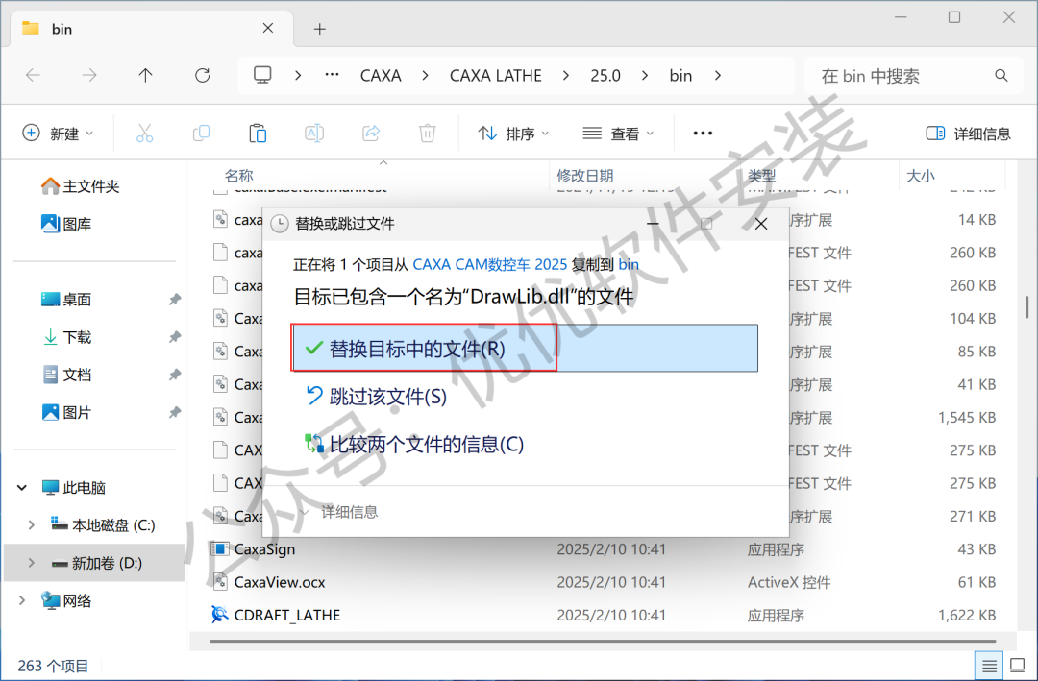Open Gallery in sidebar

(66, 225)
